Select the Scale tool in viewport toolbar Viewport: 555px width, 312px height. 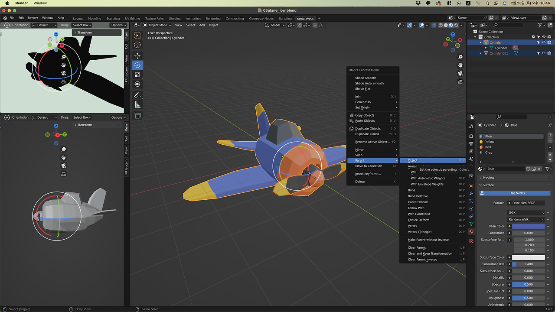coord(137,75)
